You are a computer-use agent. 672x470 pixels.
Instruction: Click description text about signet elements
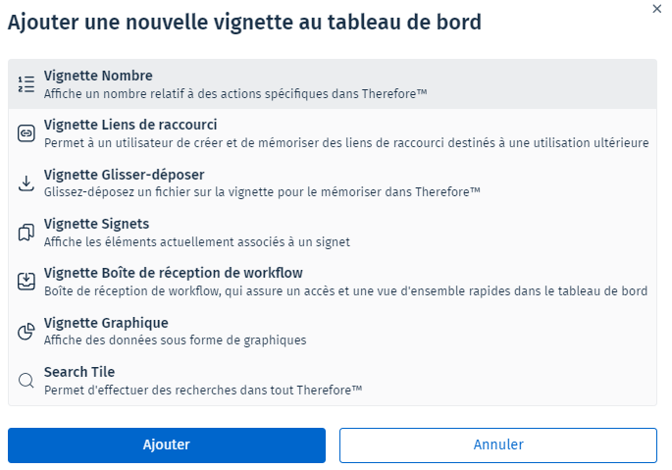coord(196,241)
